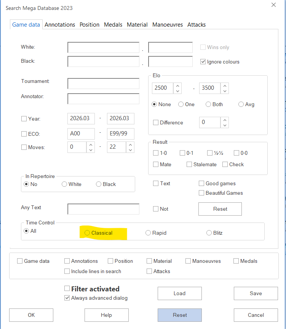Decrease maximum Moves 22 down arrow
Screen dimensions: 286x329
click(130, 150)
